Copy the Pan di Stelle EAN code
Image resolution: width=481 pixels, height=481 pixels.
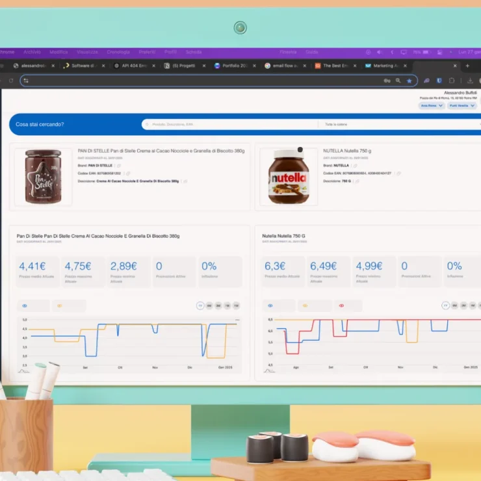click(128, 174)
